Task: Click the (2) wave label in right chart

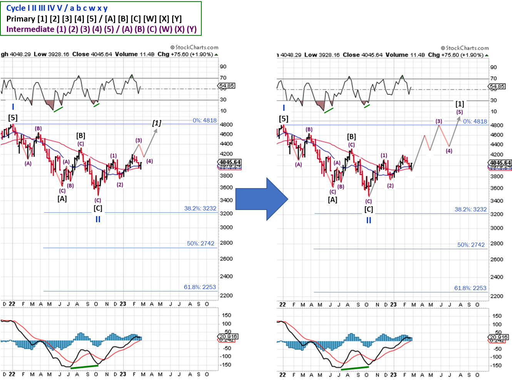Action: 391,186
